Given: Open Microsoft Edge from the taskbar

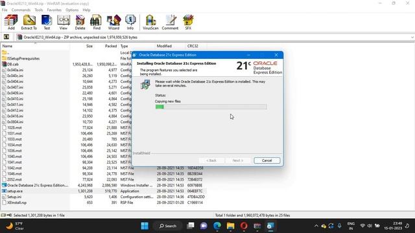Looking at the screenshot, I should point(217,226).
